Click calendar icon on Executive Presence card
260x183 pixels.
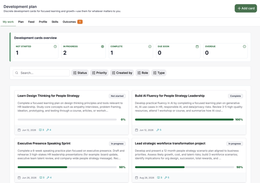[x=19, y=177]
